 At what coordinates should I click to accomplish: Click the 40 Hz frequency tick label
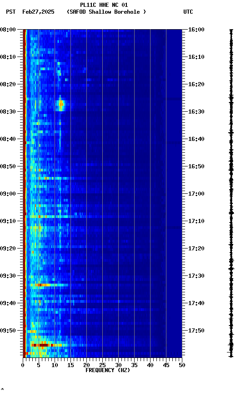[x=151, y=366]
